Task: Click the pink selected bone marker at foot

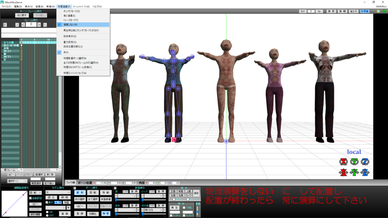Action: [x=174, y=140]
